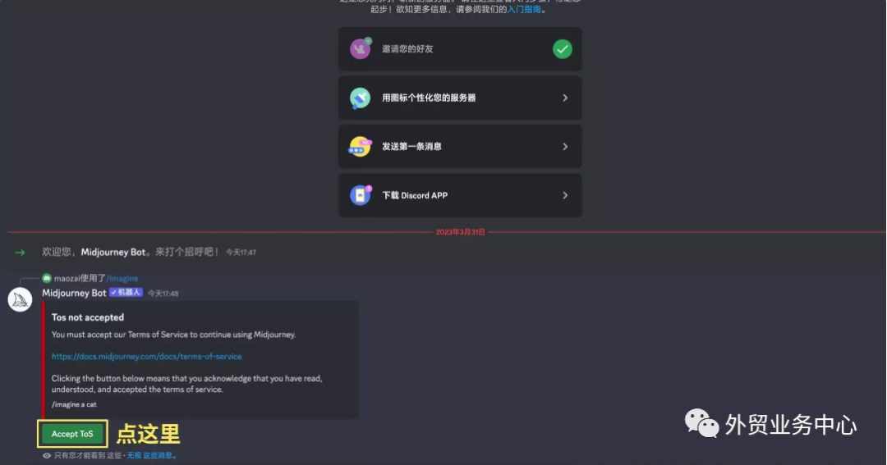Open the Midjourney terms-of-service docs link
Screen dimensions: 887x465
tap(146, 357)
